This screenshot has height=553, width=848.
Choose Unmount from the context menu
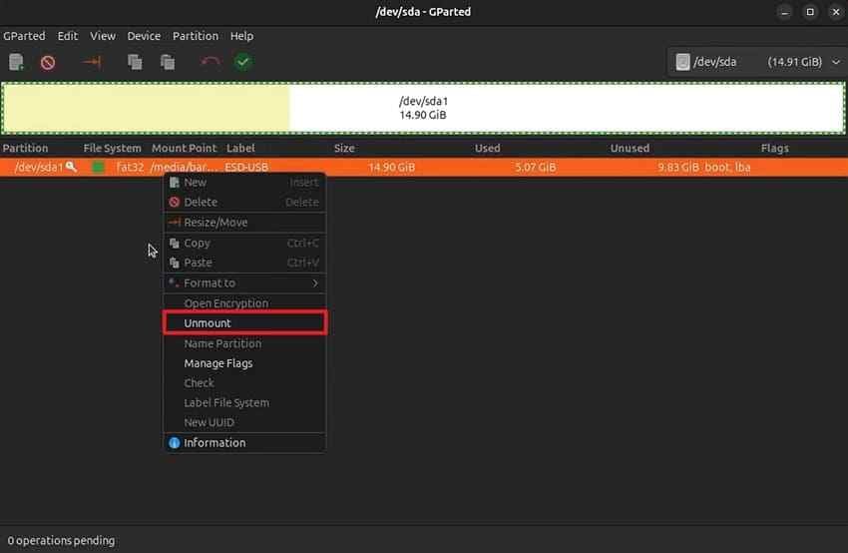(244, 323)
